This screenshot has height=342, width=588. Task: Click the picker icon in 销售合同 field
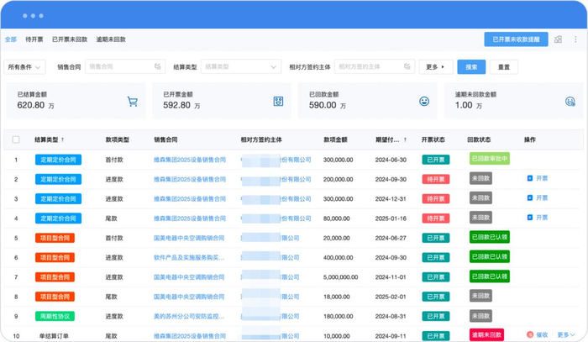click(157, 66)
